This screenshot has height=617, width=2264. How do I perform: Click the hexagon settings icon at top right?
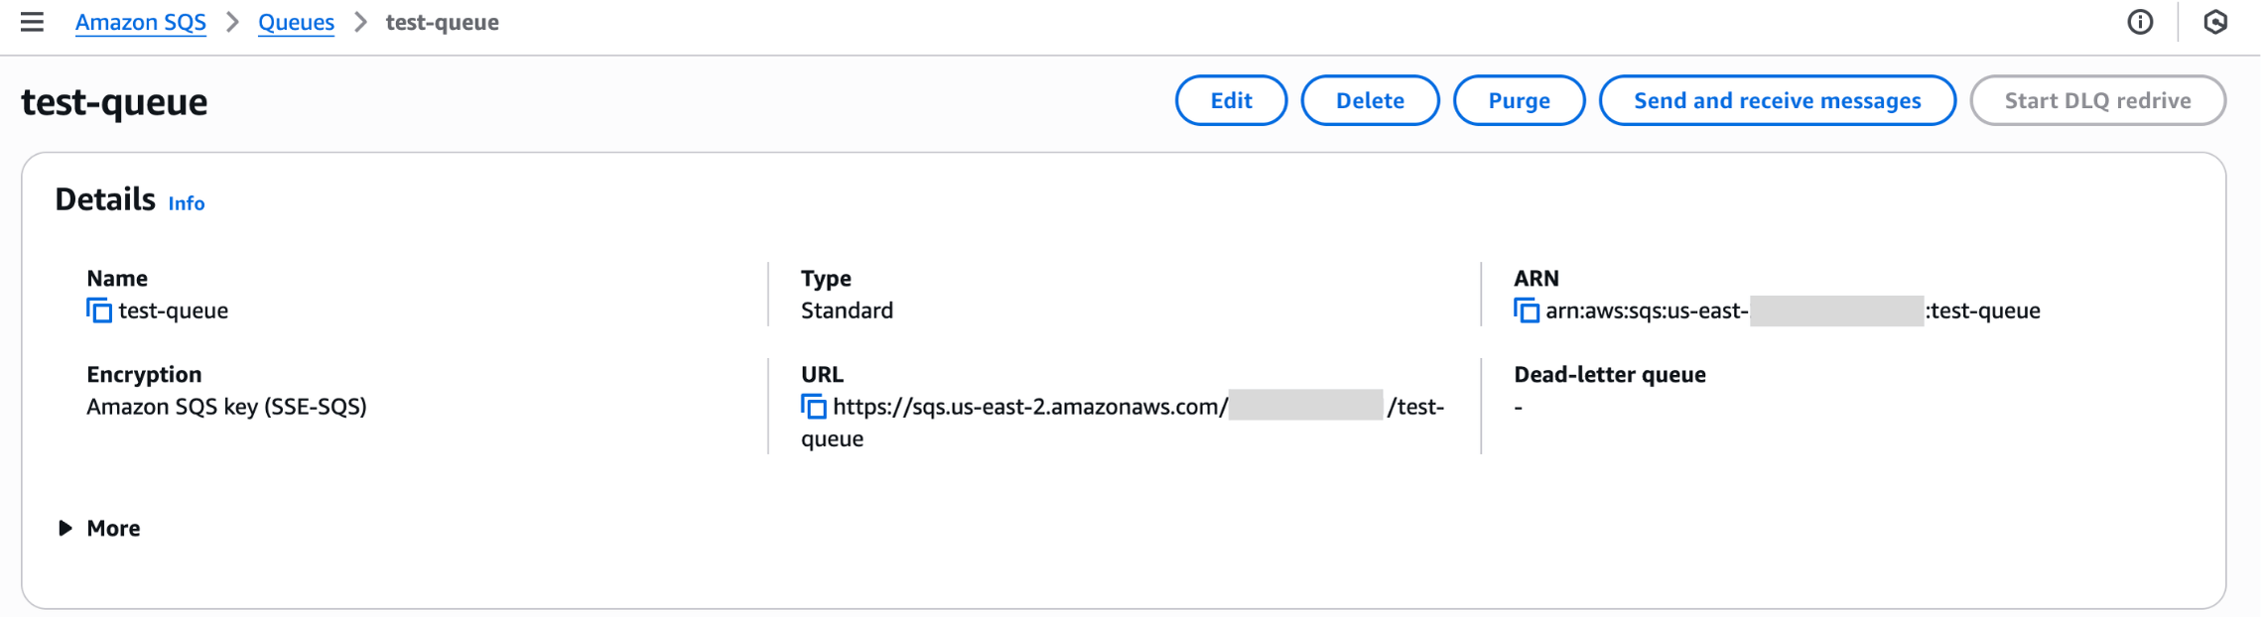click(x=2215, y=22)
